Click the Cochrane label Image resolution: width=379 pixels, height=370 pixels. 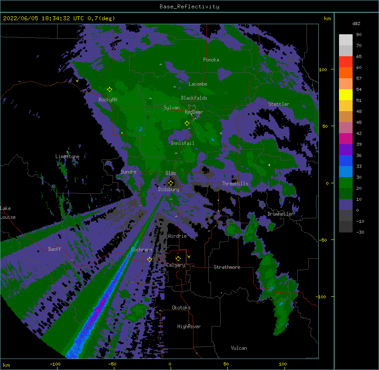pos(142,250)
